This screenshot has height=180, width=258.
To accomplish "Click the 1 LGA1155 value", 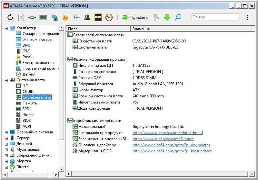I will click(141, 66).
